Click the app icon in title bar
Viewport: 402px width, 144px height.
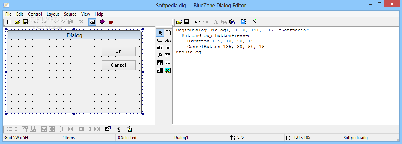(6, 5)
